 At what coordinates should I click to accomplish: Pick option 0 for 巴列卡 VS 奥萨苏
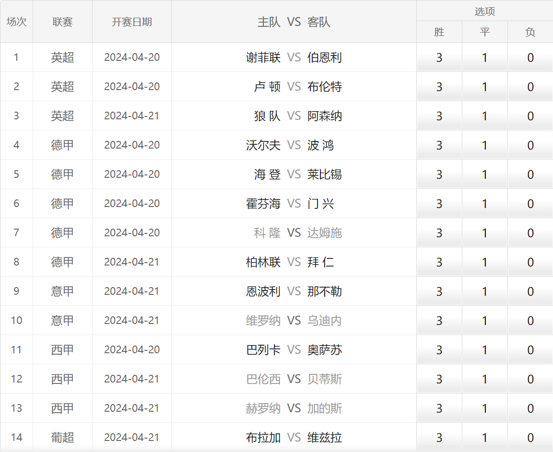pos(530,350)
